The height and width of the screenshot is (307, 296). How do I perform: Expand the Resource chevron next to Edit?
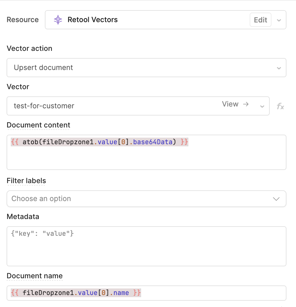click(279, 20)
